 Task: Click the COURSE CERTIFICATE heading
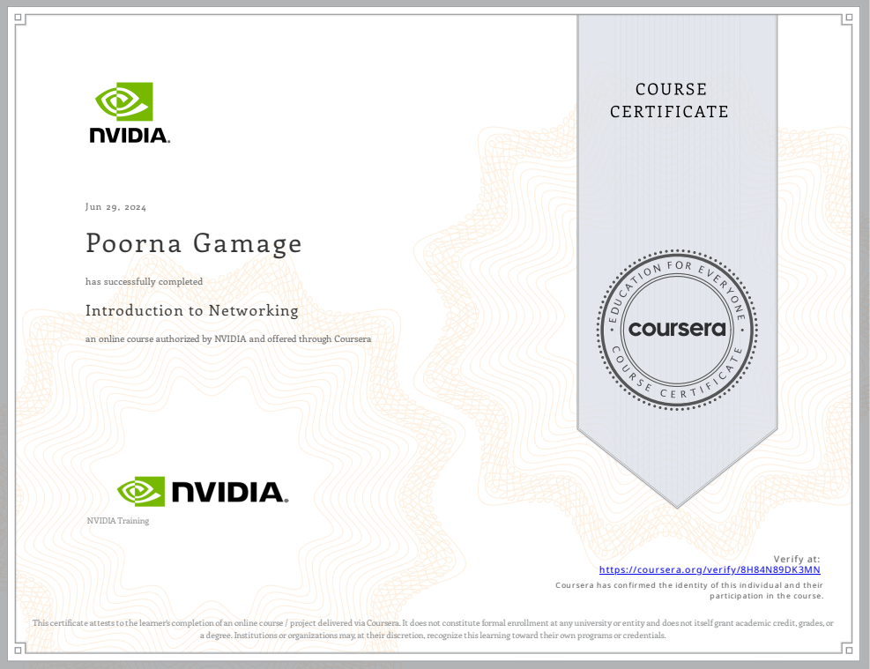point(669,100)
